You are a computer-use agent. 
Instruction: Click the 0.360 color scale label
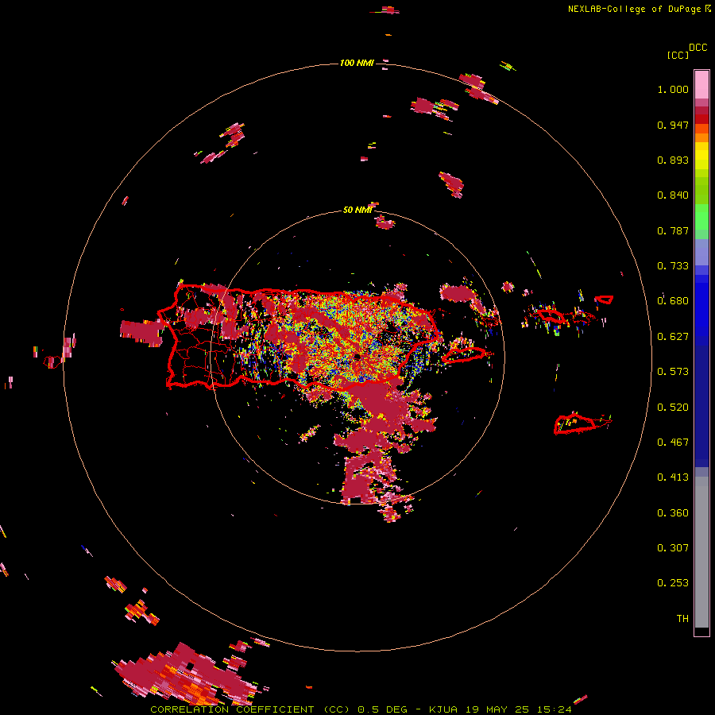(x=673, y=513)
